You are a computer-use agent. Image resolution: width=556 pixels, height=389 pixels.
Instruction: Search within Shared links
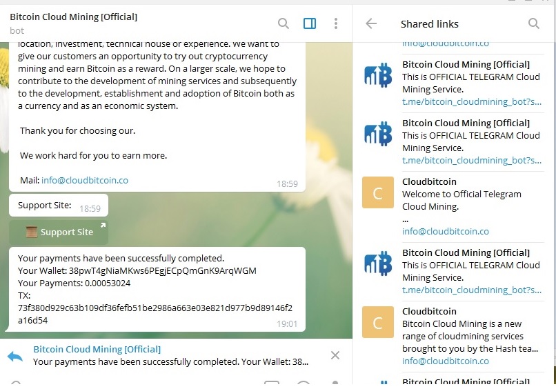[x=534, y=23]
